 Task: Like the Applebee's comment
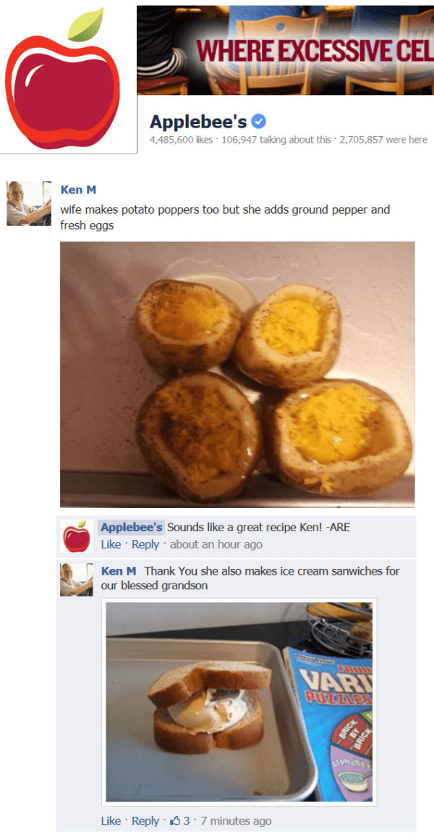(111, 544)
